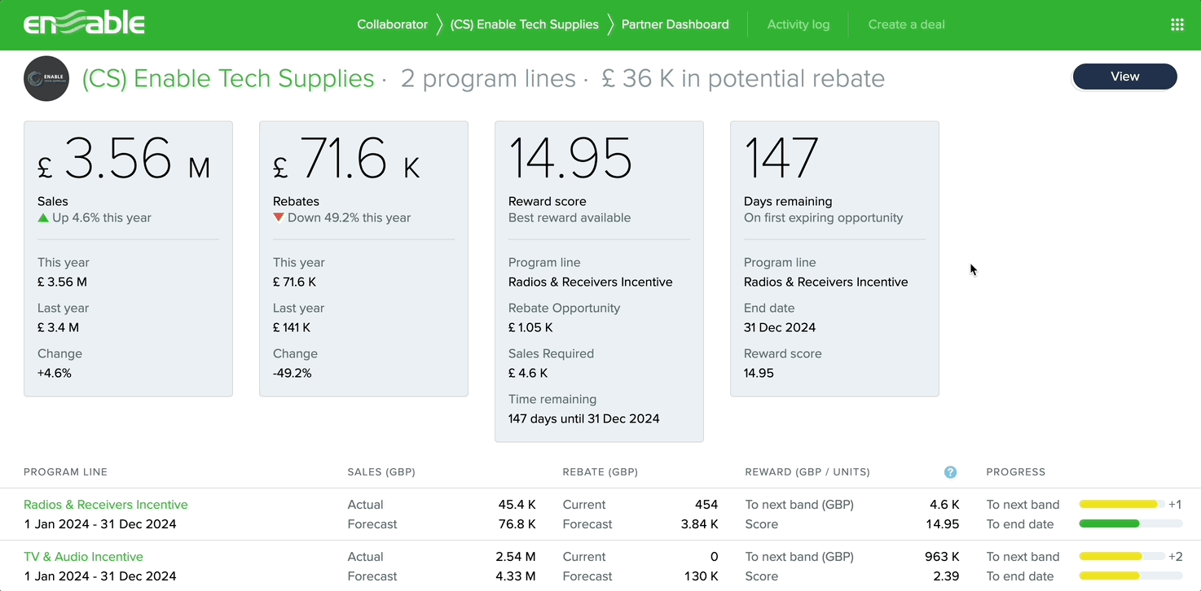Image resolution: width=1201 pixels, height=591 pixels.
Task: Select the Partner Dashboard breadcrumb
Action: point(675,24)
